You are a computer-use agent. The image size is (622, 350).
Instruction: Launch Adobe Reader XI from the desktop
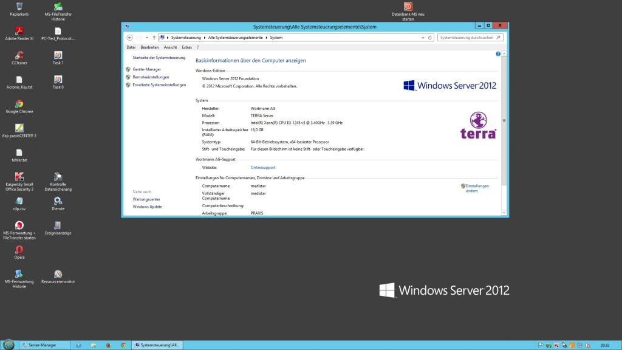click(x=19, y=33)
